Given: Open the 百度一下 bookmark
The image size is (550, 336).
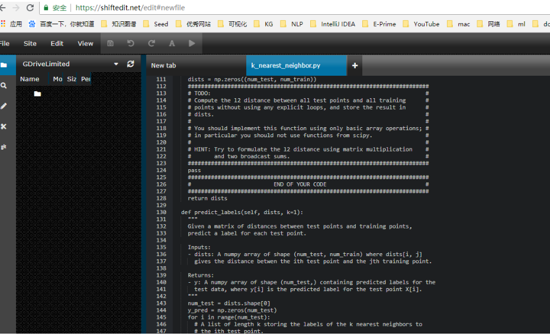Looking at the screenshot, I should pyautogui.click(x=62, y=24).
